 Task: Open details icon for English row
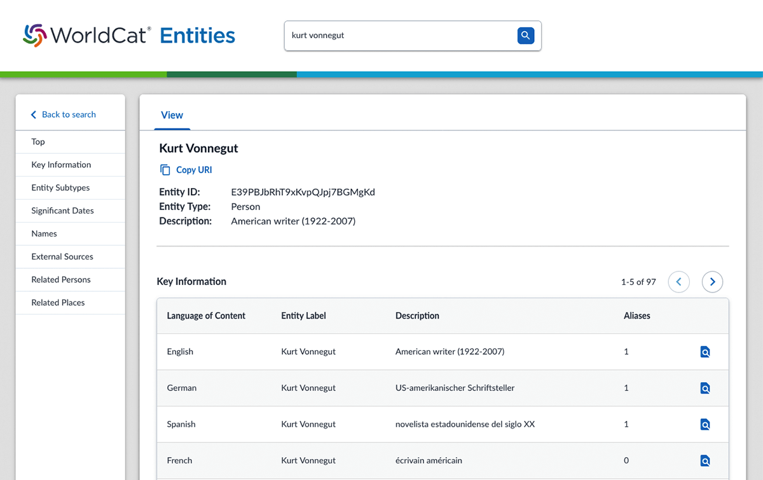coord(705,352)
